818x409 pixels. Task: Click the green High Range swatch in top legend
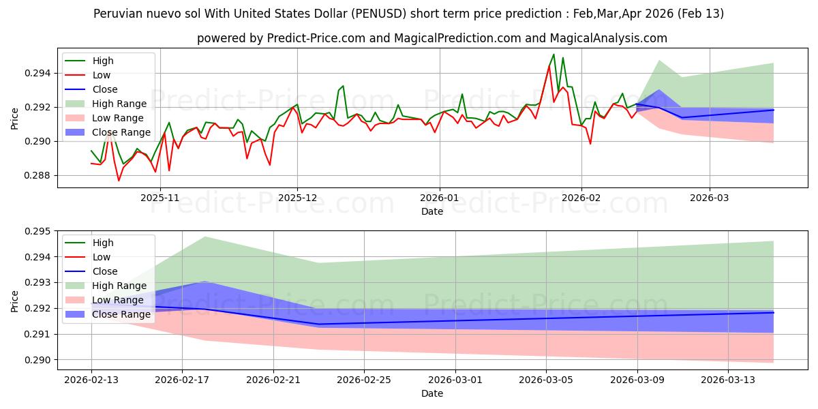click(77, 104)
